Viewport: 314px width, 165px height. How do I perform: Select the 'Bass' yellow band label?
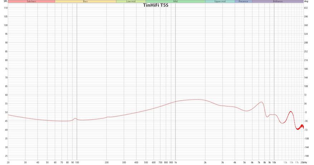[85, 1]
